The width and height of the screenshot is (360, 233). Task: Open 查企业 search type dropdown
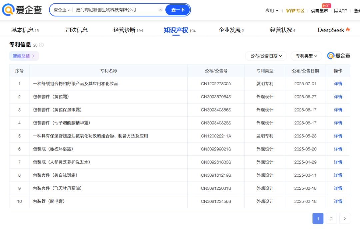click(x=62, y=10)
